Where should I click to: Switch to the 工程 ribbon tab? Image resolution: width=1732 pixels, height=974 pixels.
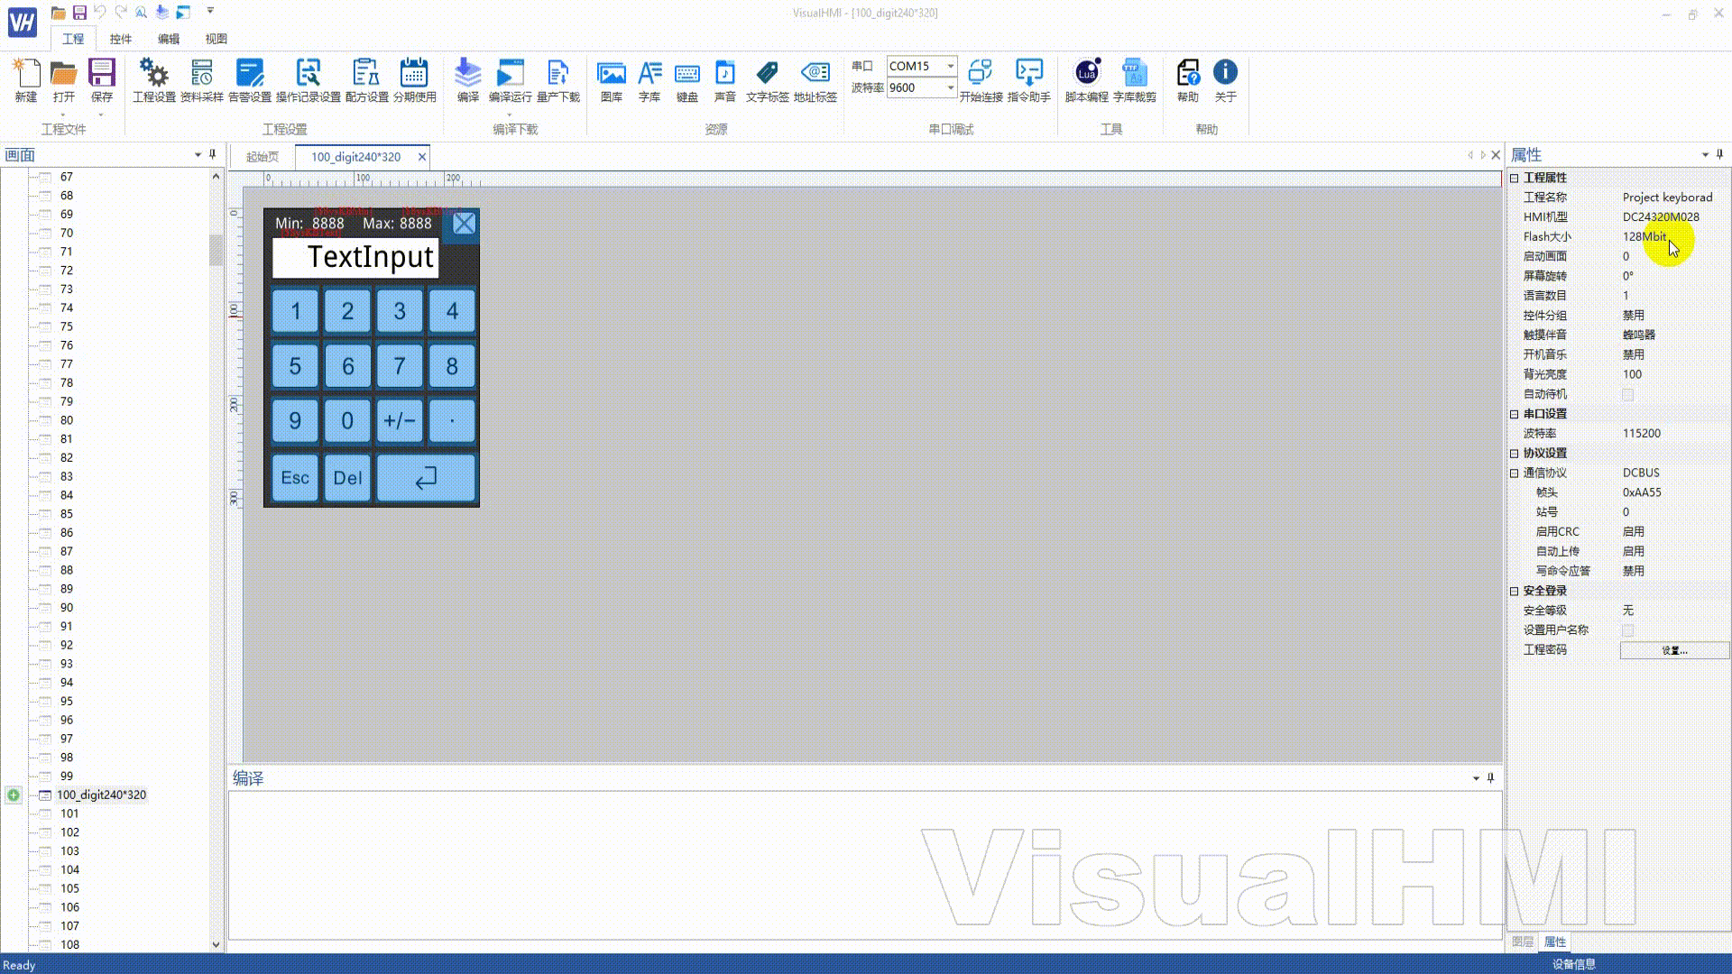[73, 39]
